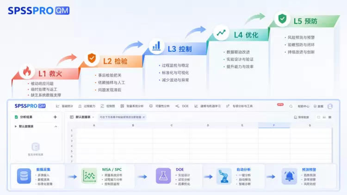Click the MSA / SPC chart icon
The width and height of the screenshot is (347, 195).
pyautogui.click(x=89, y=176)
